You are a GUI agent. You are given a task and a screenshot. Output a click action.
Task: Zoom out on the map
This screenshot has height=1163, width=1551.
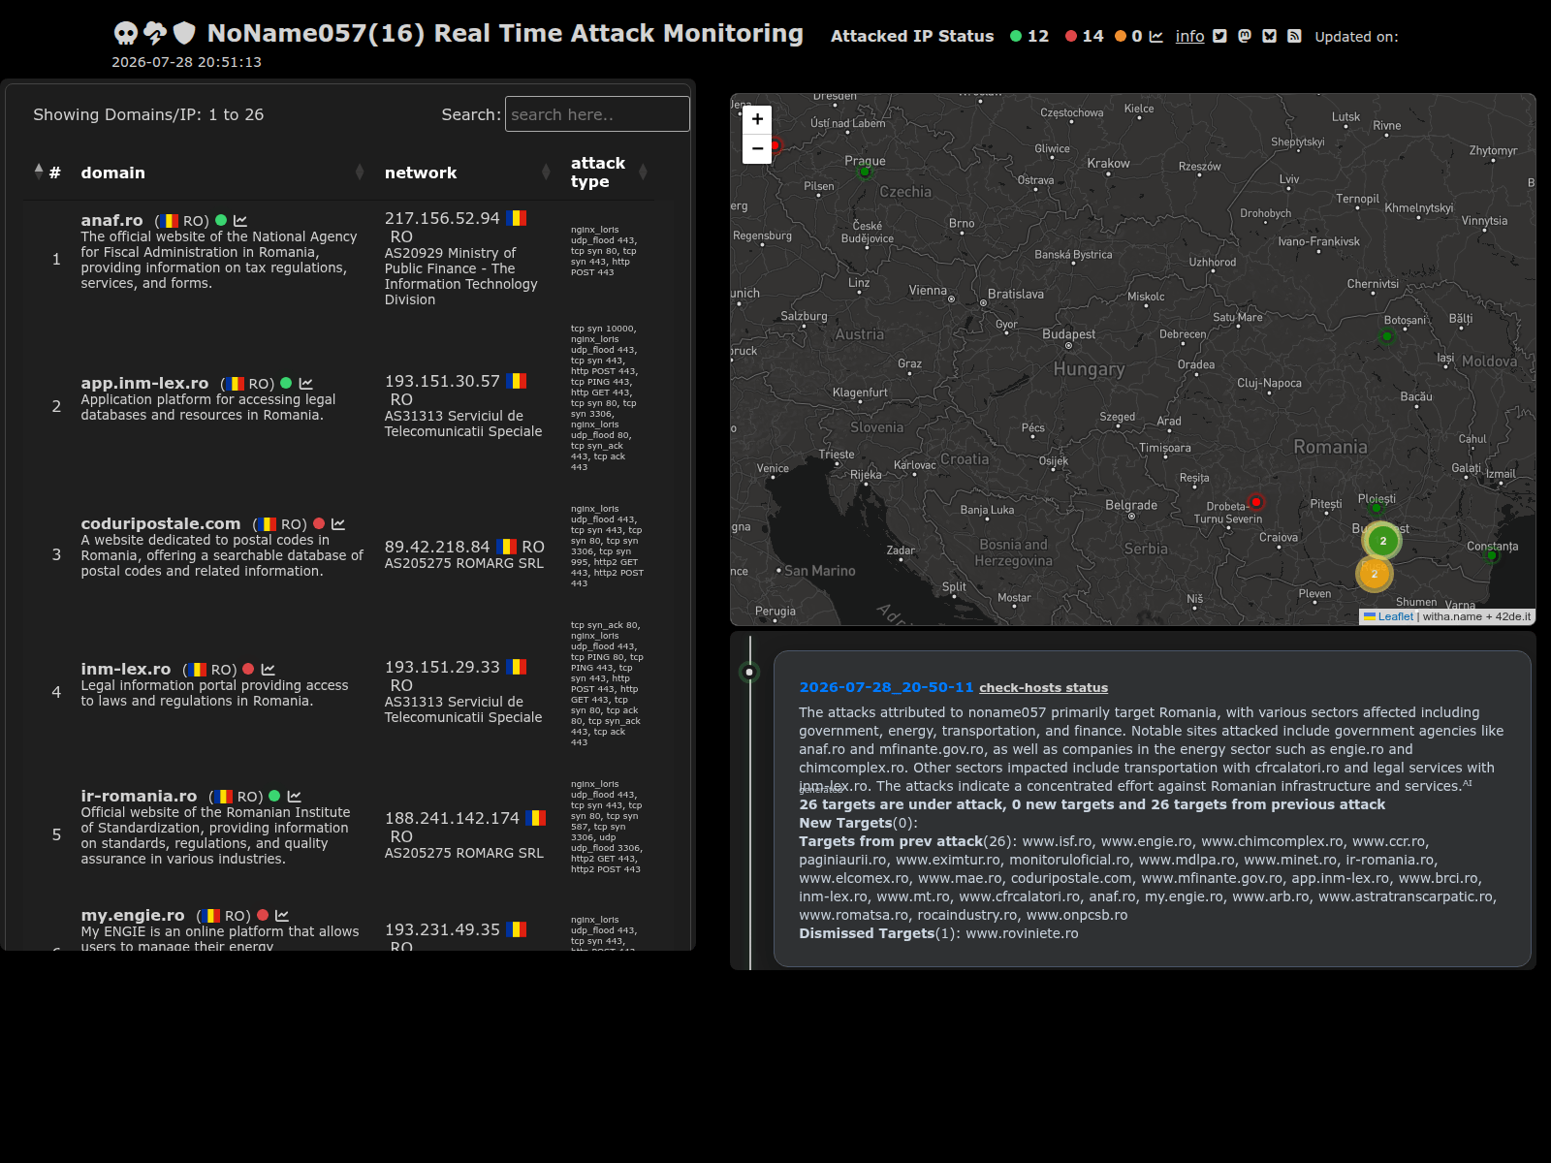pos(757,149)
